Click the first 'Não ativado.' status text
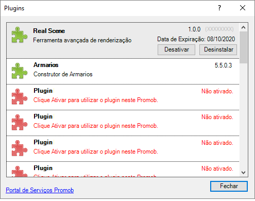This screenshot has height=201, width=255. click(x=217, y=91)
